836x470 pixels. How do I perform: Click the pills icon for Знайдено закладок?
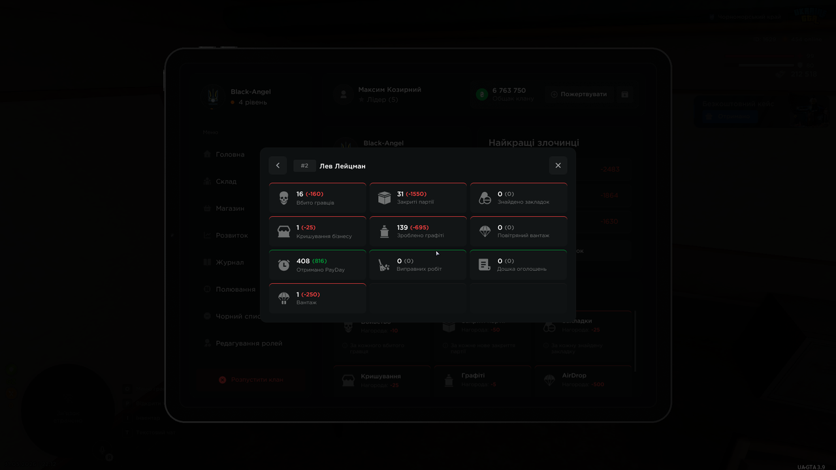485,198
